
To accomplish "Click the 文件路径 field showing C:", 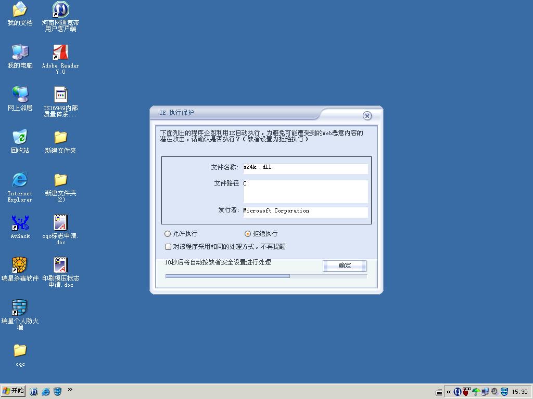I will [x=305, y=192].
